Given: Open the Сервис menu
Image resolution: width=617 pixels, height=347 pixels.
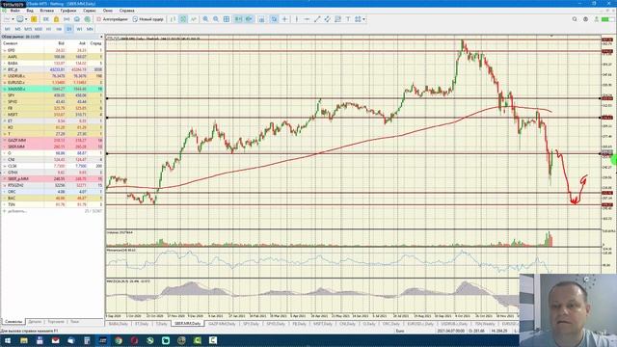Looking at the screenshot, I should click(x=90, y=11).
